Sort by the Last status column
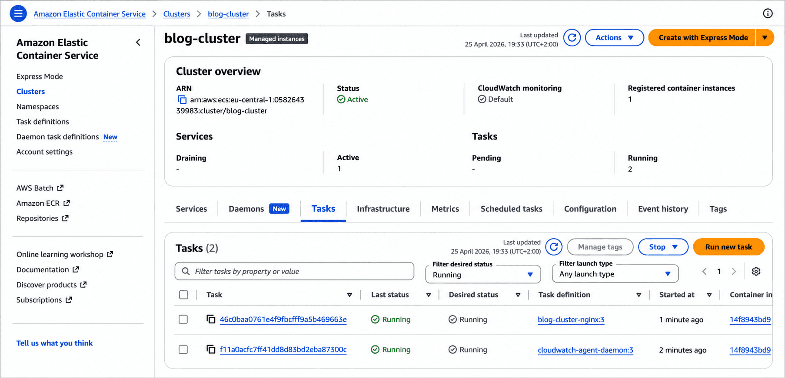The height and width of the screenshot is (378, 785). 429,295
